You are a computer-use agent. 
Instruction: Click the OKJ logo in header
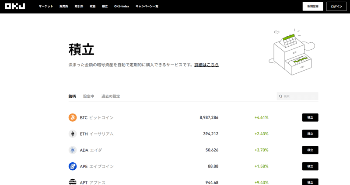coord(15,7)
